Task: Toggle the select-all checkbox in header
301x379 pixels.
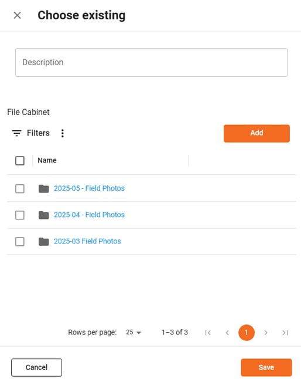Action: [20, 161]
